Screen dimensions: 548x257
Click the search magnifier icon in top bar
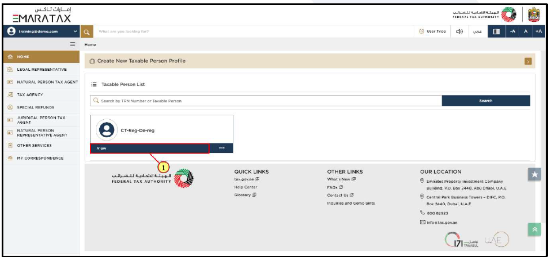pos(87,31)
